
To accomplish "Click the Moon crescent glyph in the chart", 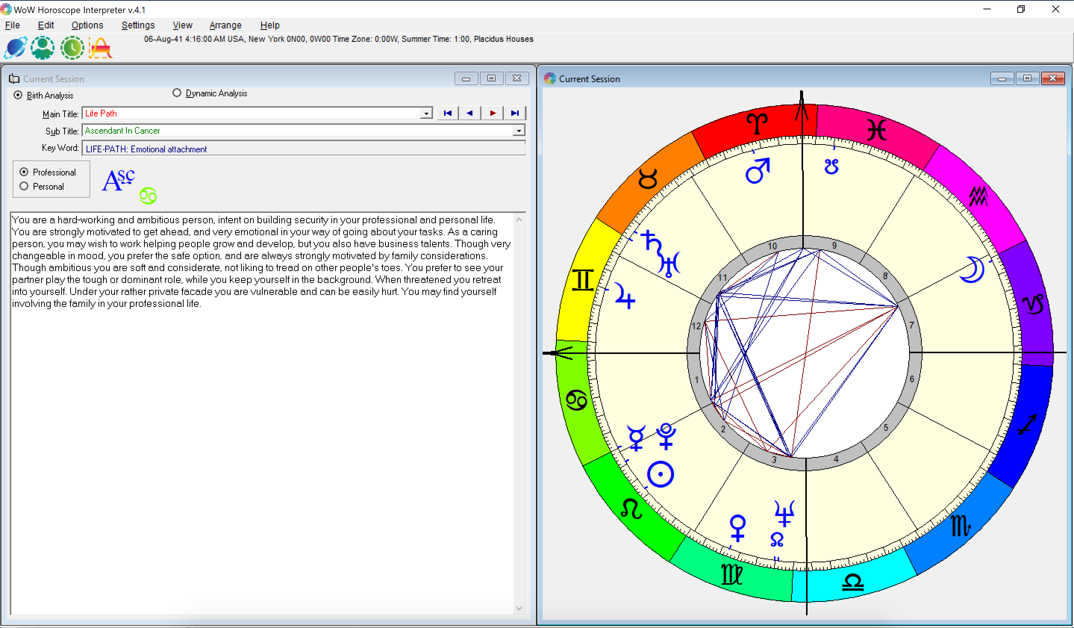I will pos(972,270).
